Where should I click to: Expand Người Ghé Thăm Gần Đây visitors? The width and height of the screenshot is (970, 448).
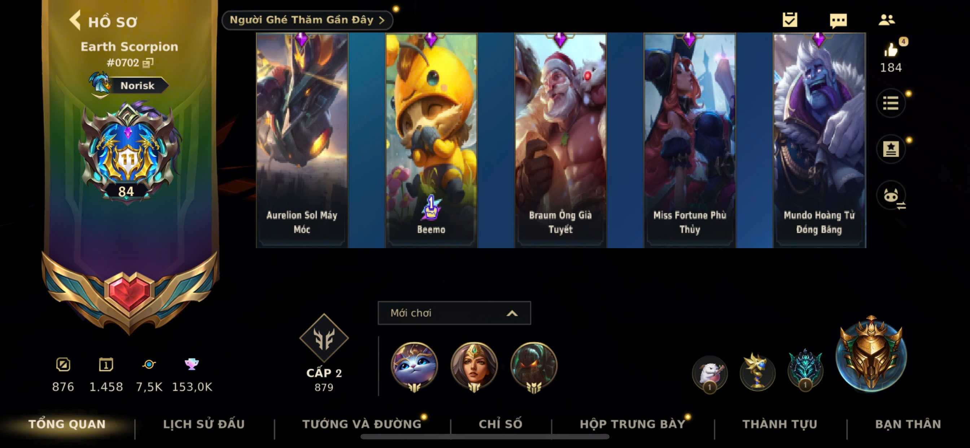[307, 20]
